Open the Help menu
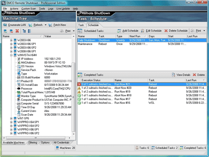 (75, 9)
